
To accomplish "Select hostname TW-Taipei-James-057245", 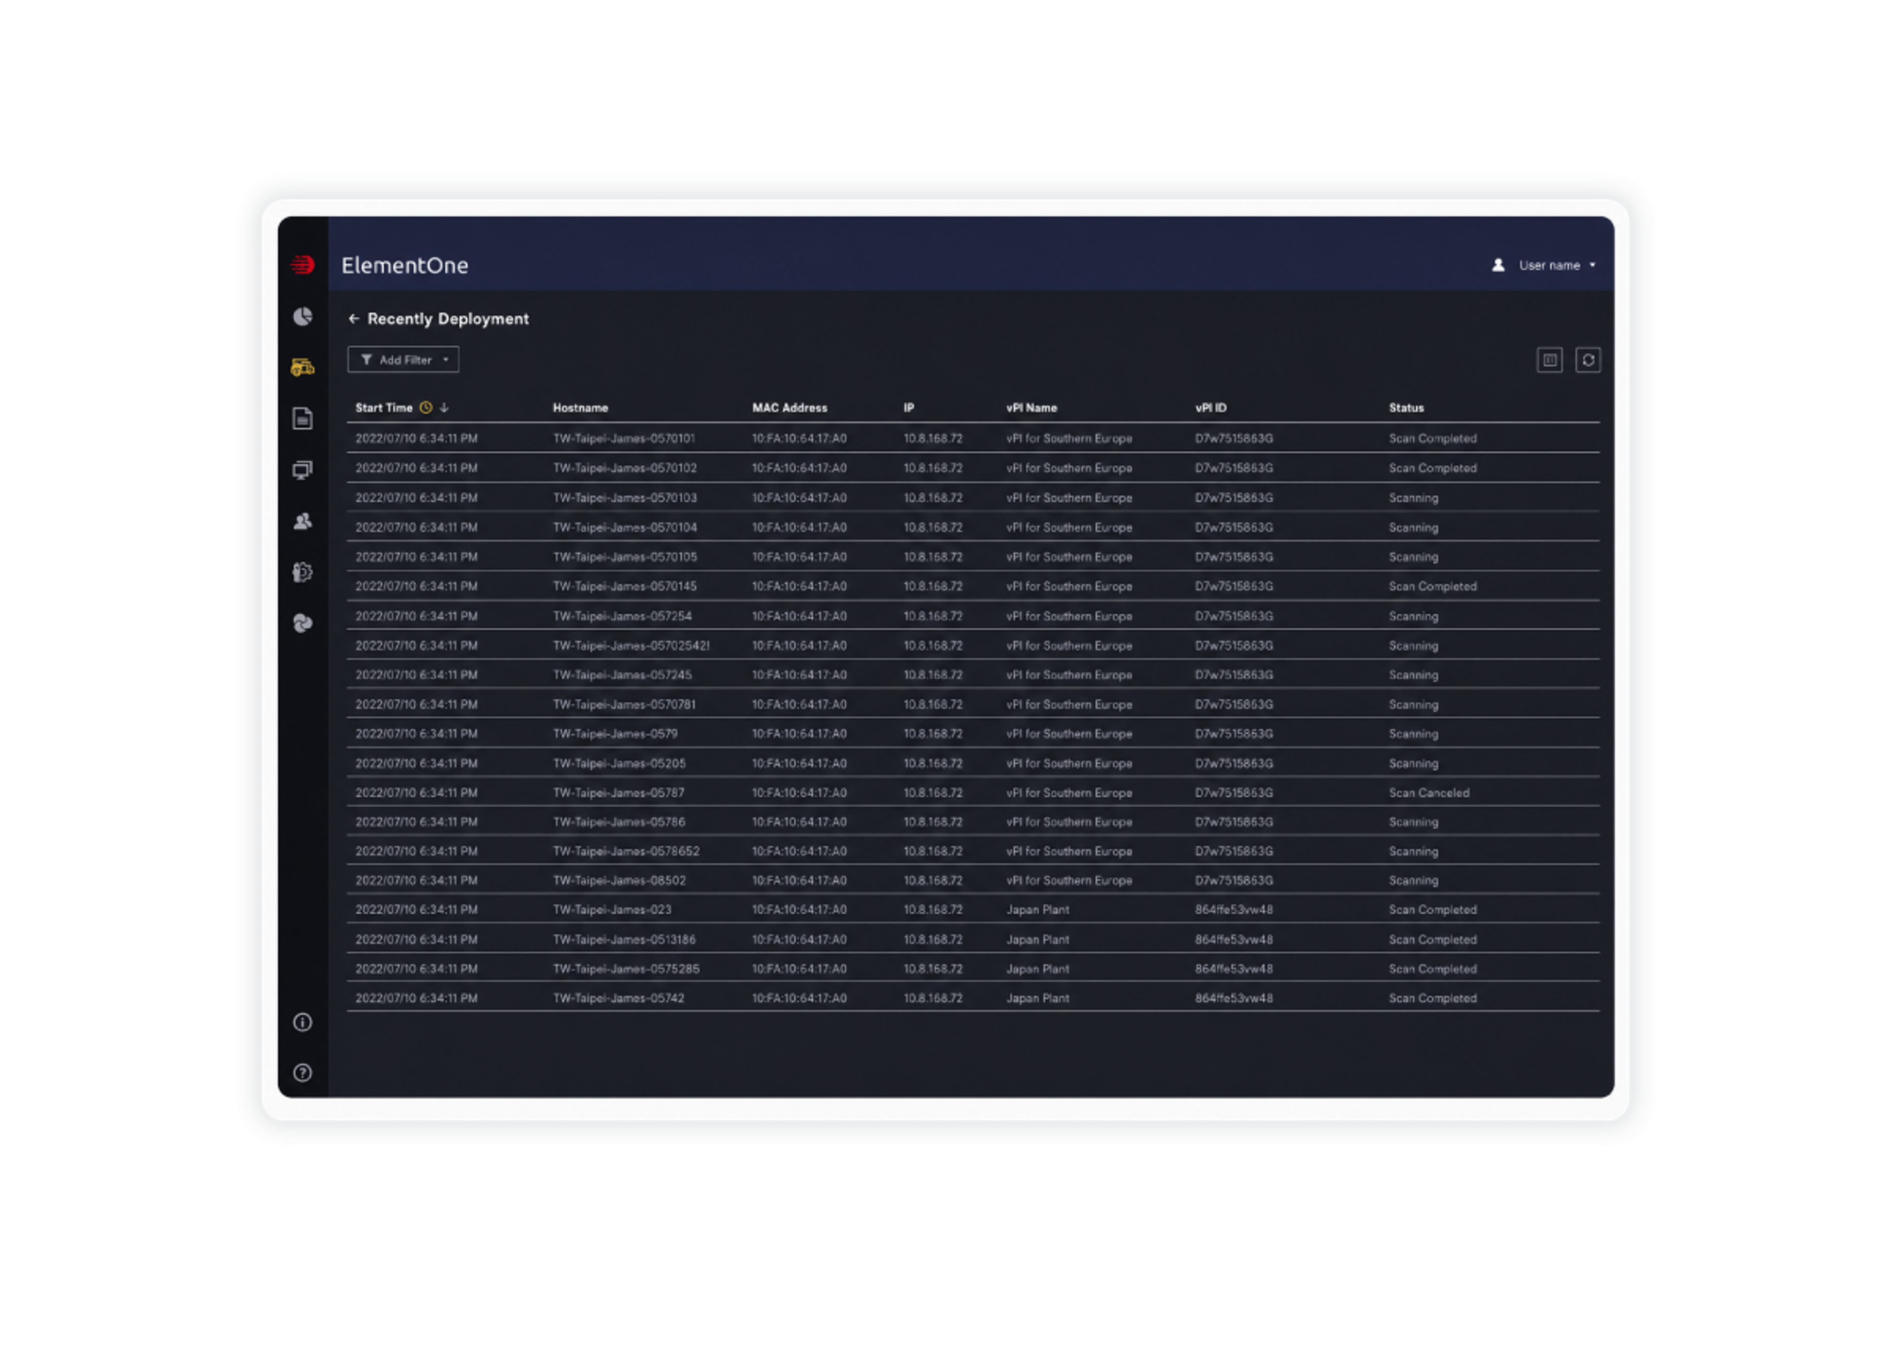I will click(622, 675).
